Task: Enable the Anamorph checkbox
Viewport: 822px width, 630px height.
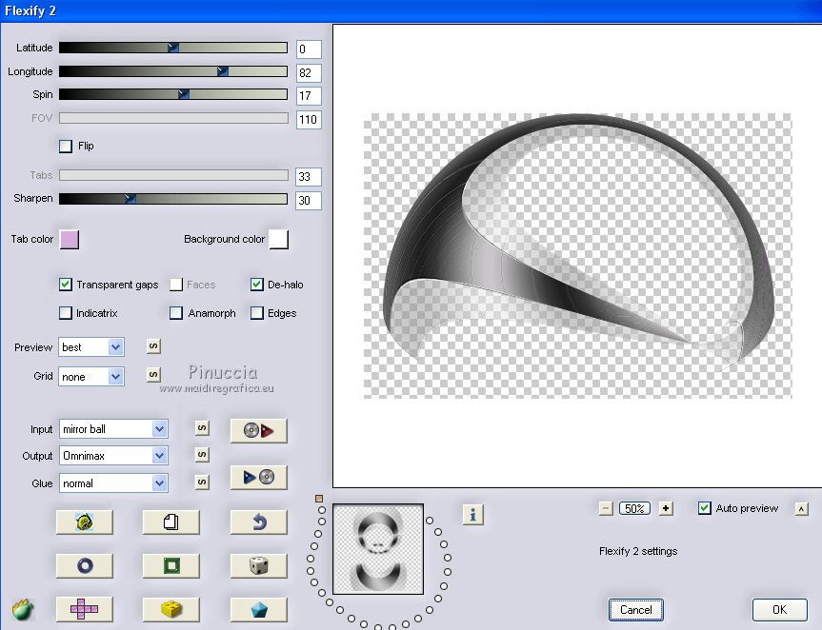Action: tap(175, 313)
